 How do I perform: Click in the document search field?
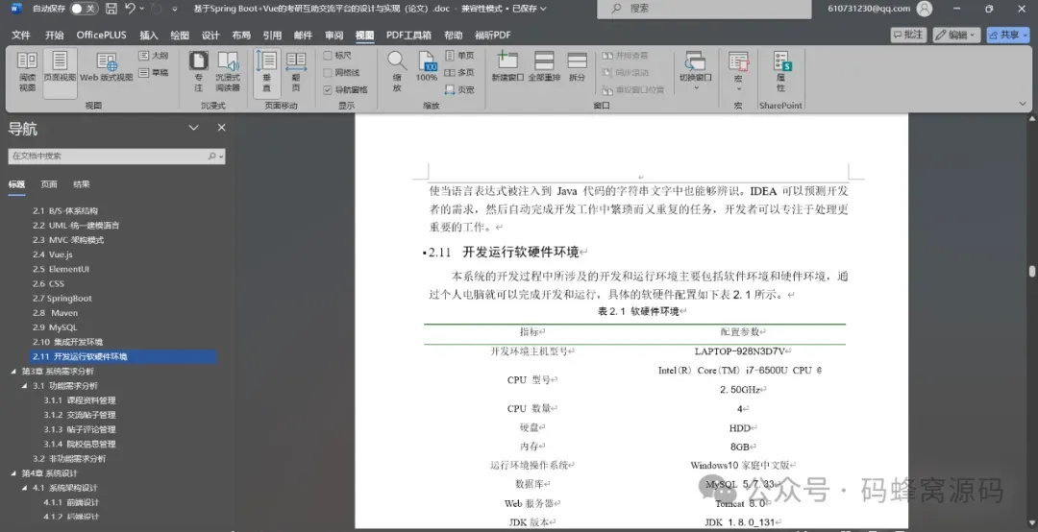[110, 157]
